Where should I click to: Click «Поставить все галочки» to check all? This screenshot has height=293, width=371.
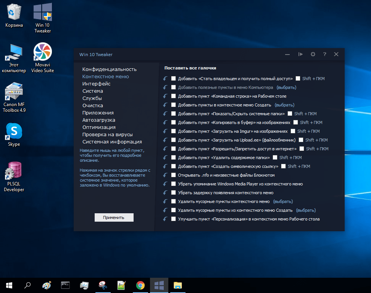190,68
